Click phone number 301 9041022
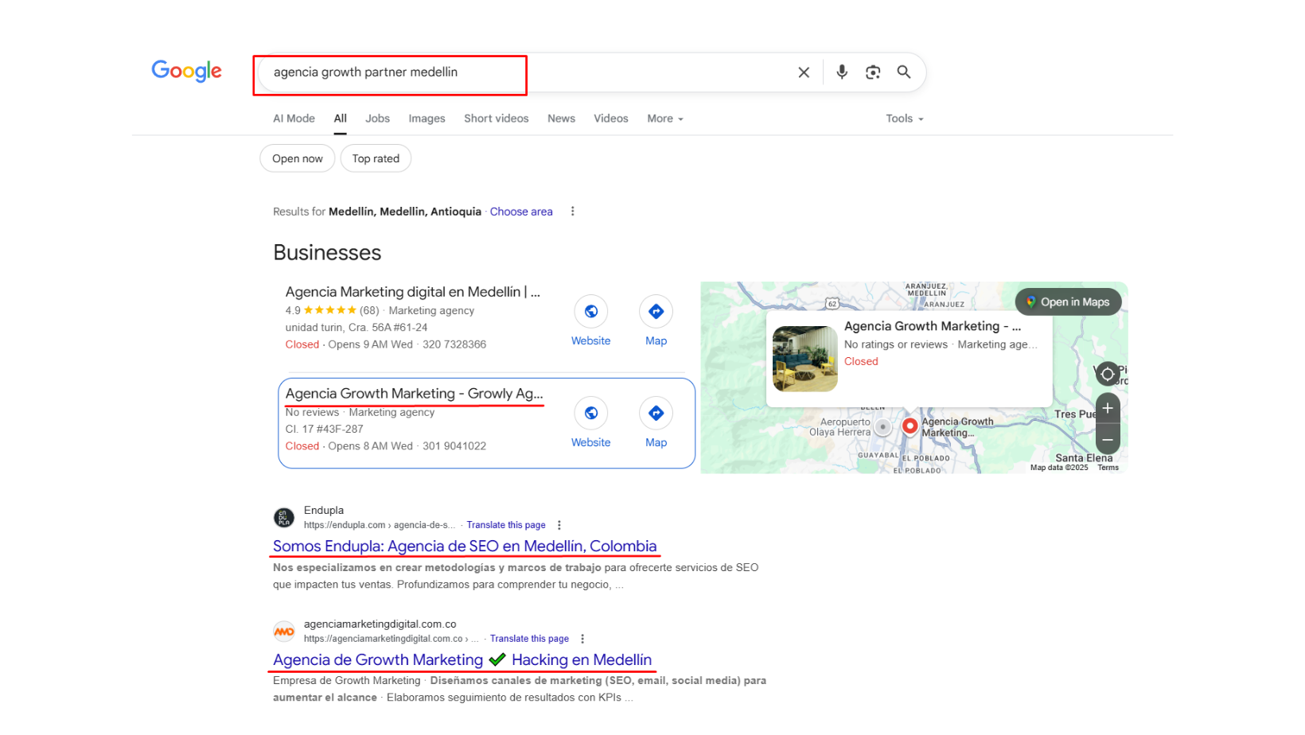This screenshot has width=1305, height=735. pyautogui.click(x=454, y=446)
